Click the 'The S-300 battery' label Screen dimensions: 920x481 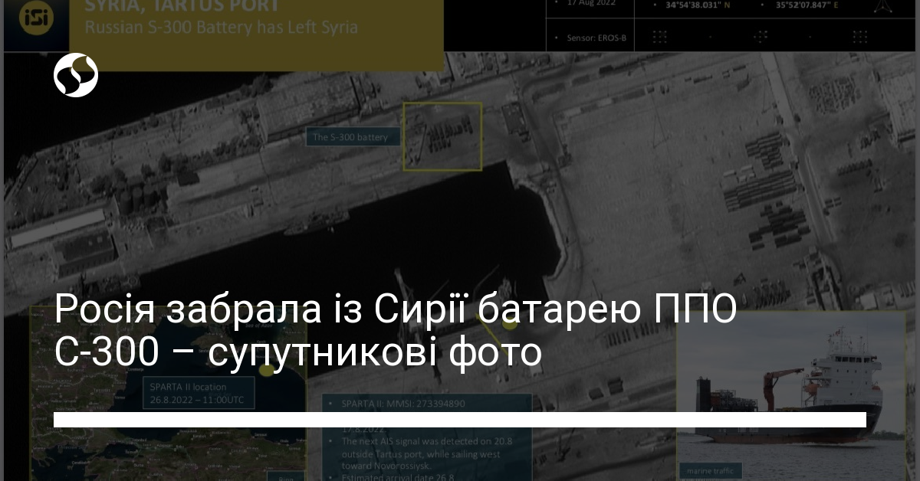pyautogui.click(x=350, y=138)
